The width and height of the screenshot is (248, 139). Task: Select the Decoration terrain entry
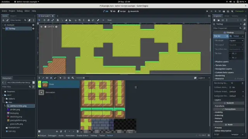(x=59, y=92)
